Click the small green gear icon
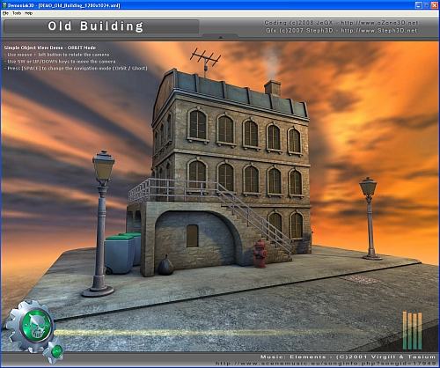Viewport: 440px width, 368px height. [55, 351]
